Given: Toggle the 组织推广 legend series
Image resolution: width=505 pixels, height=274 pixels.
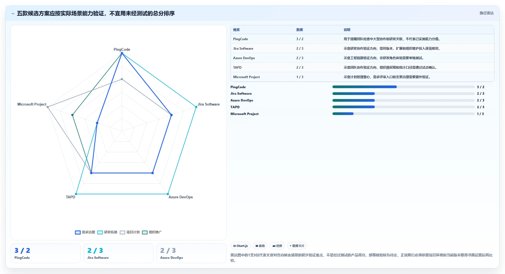Looking at the screenshot, I should 152,232.
